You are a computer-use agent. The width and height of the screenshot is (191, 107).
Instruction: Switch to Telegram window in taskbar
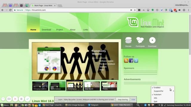tap(93, 105)
